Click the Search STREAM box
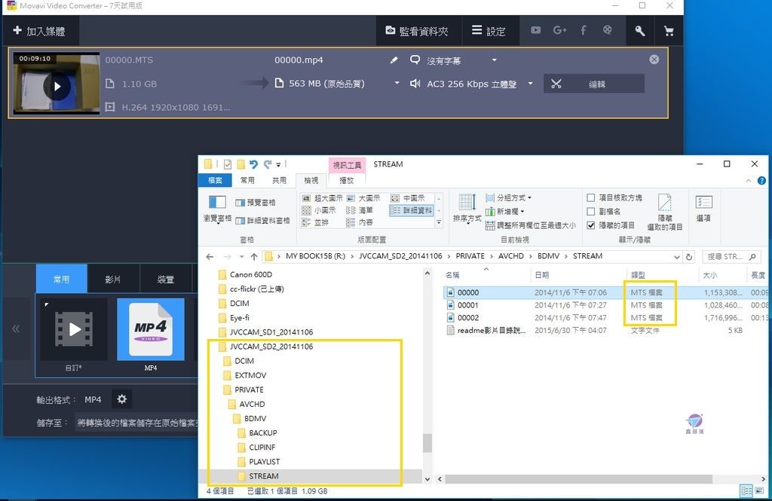 click(x=731, y=256)
